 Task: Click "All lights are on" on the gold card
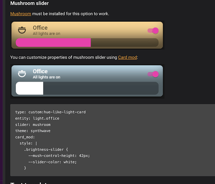click(x=47, y=33)
